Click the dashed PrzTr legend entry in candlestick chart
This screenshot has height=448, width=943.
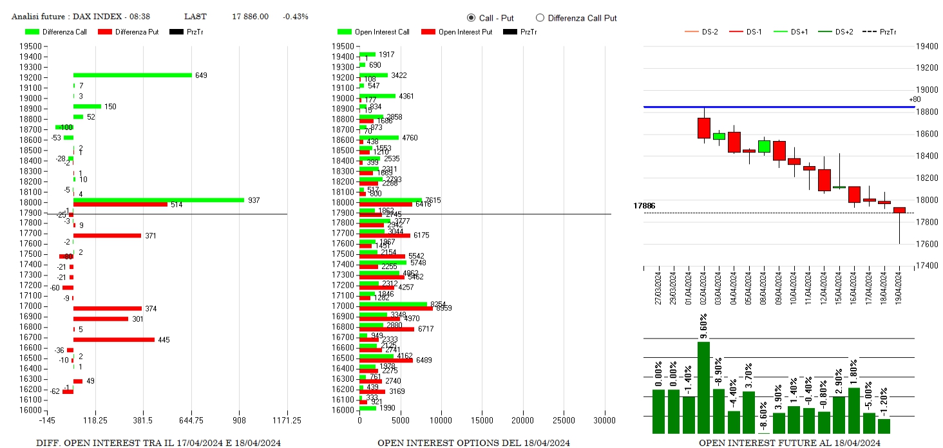point(879,32)
